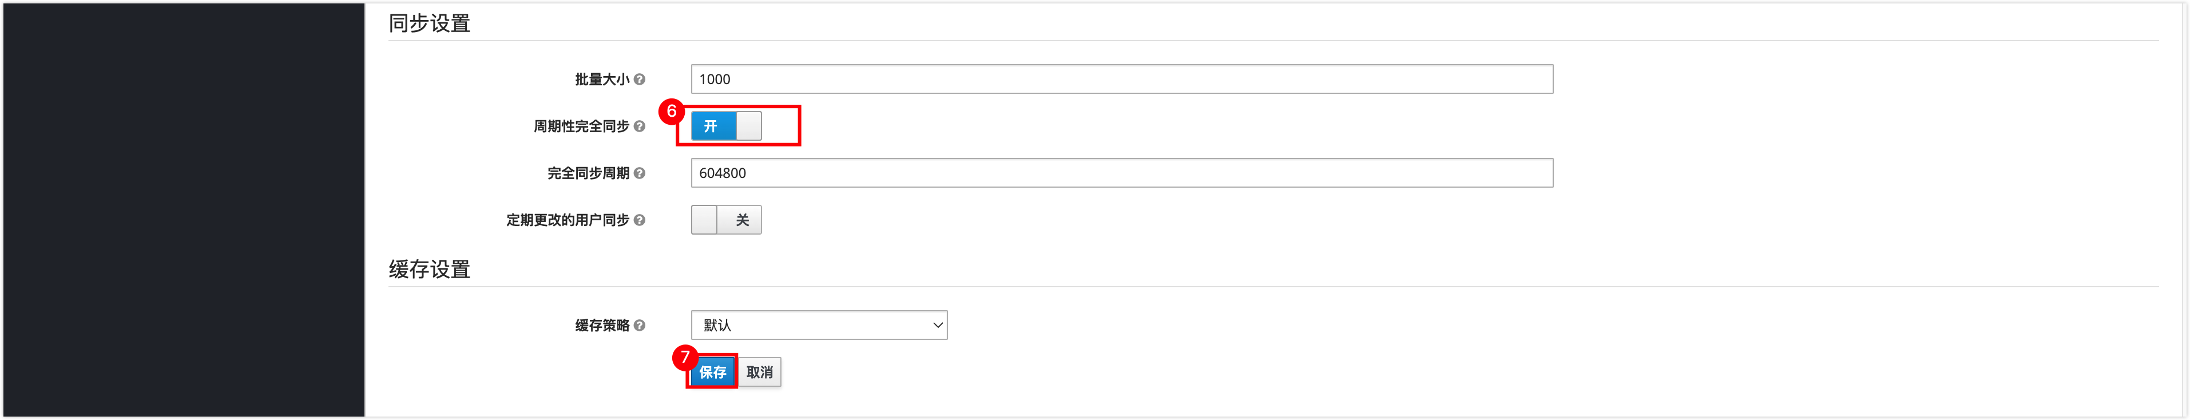Click the 定期更改的用户同步 label text
Screen dimensions: 2190x420
pos(568,219)
